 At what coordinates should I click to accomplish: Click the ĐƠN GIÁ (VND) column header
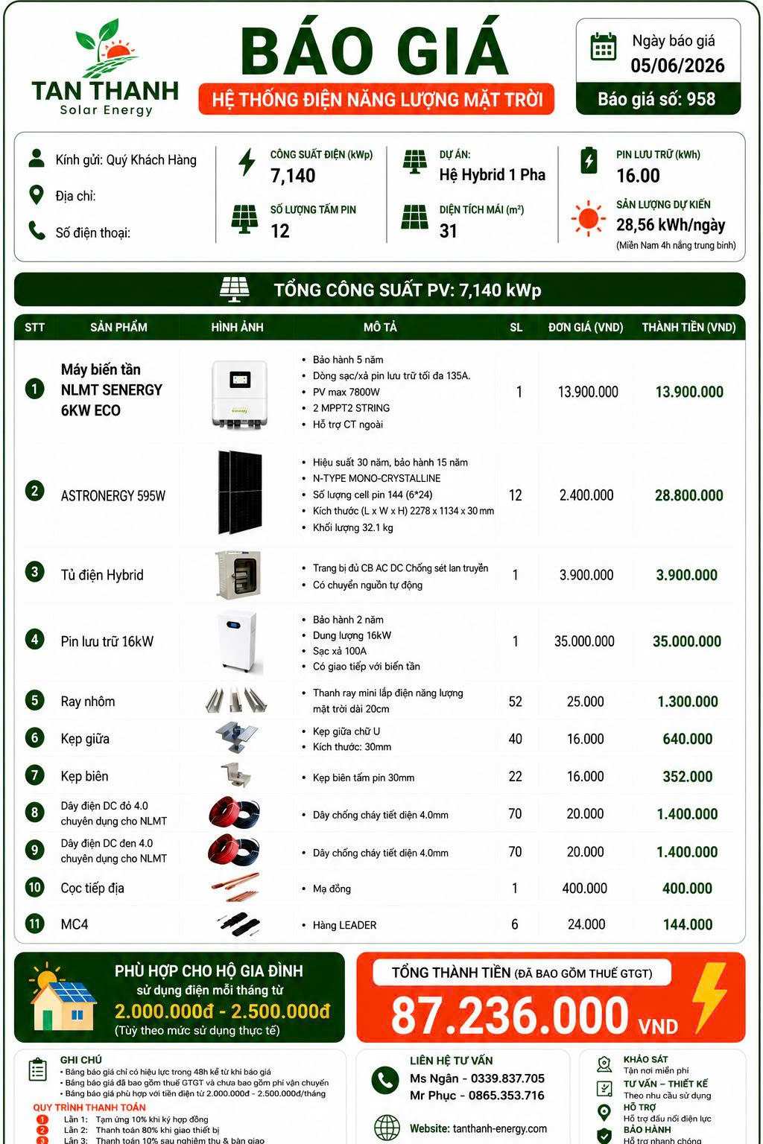586,327
